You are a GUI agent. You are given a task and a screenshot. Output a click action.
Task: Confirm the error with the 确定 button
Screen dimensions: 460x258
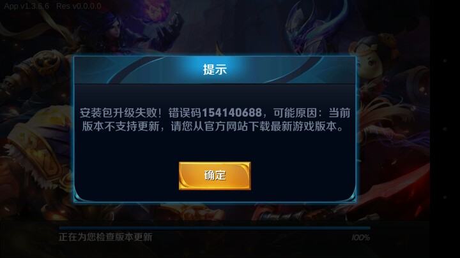215,176
